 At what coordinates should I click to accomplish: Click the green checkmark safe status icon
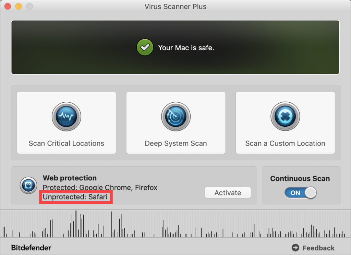pos(145,47)
